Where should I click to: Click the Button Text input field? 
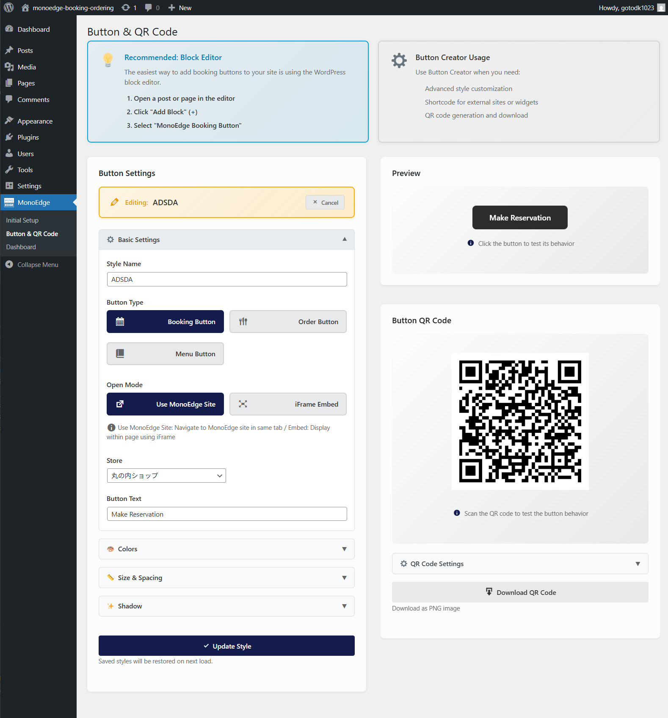click(x=227, y=514)
